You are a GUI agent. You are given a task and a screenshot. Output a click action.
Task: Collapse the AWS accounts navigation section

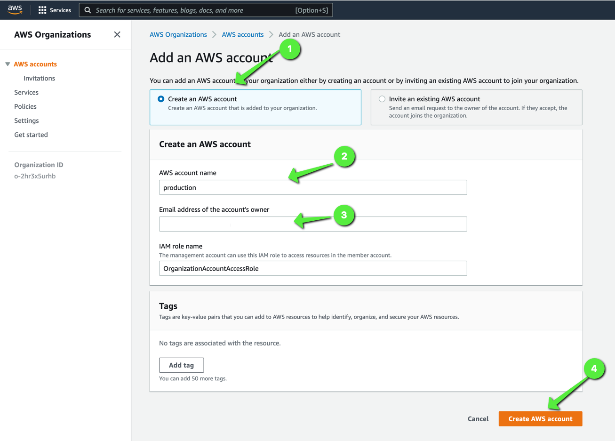8,64
